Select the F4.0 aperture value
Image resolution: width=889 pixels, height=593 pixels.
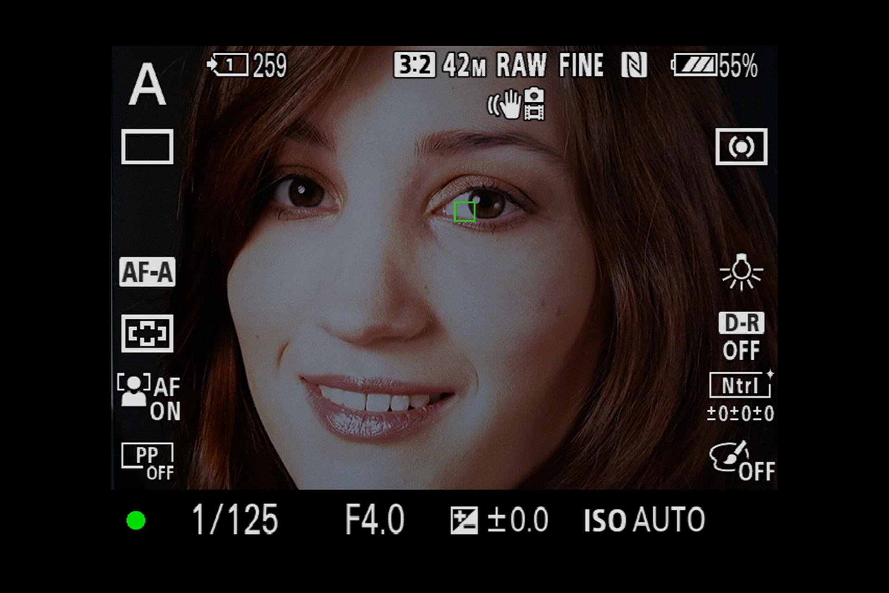[375, 519]
